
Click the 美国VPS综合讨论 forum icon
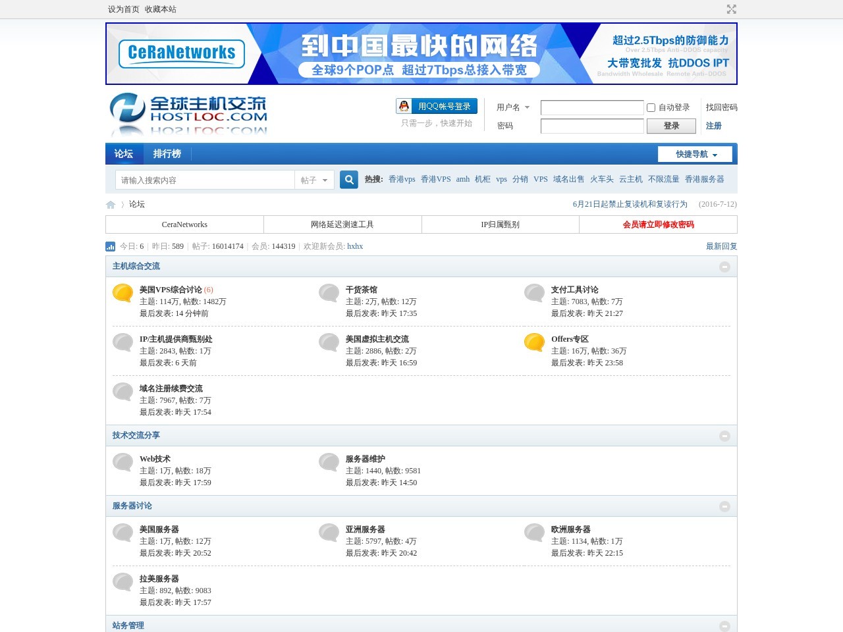tap(122, 294)
